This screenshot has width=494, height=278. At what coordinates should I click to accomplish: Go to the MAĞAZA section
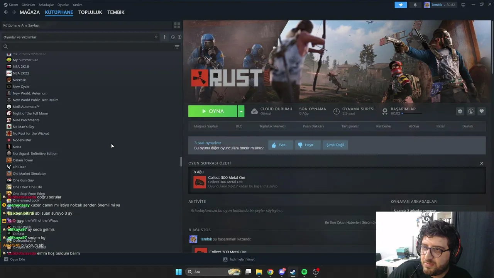click(30, 12)
